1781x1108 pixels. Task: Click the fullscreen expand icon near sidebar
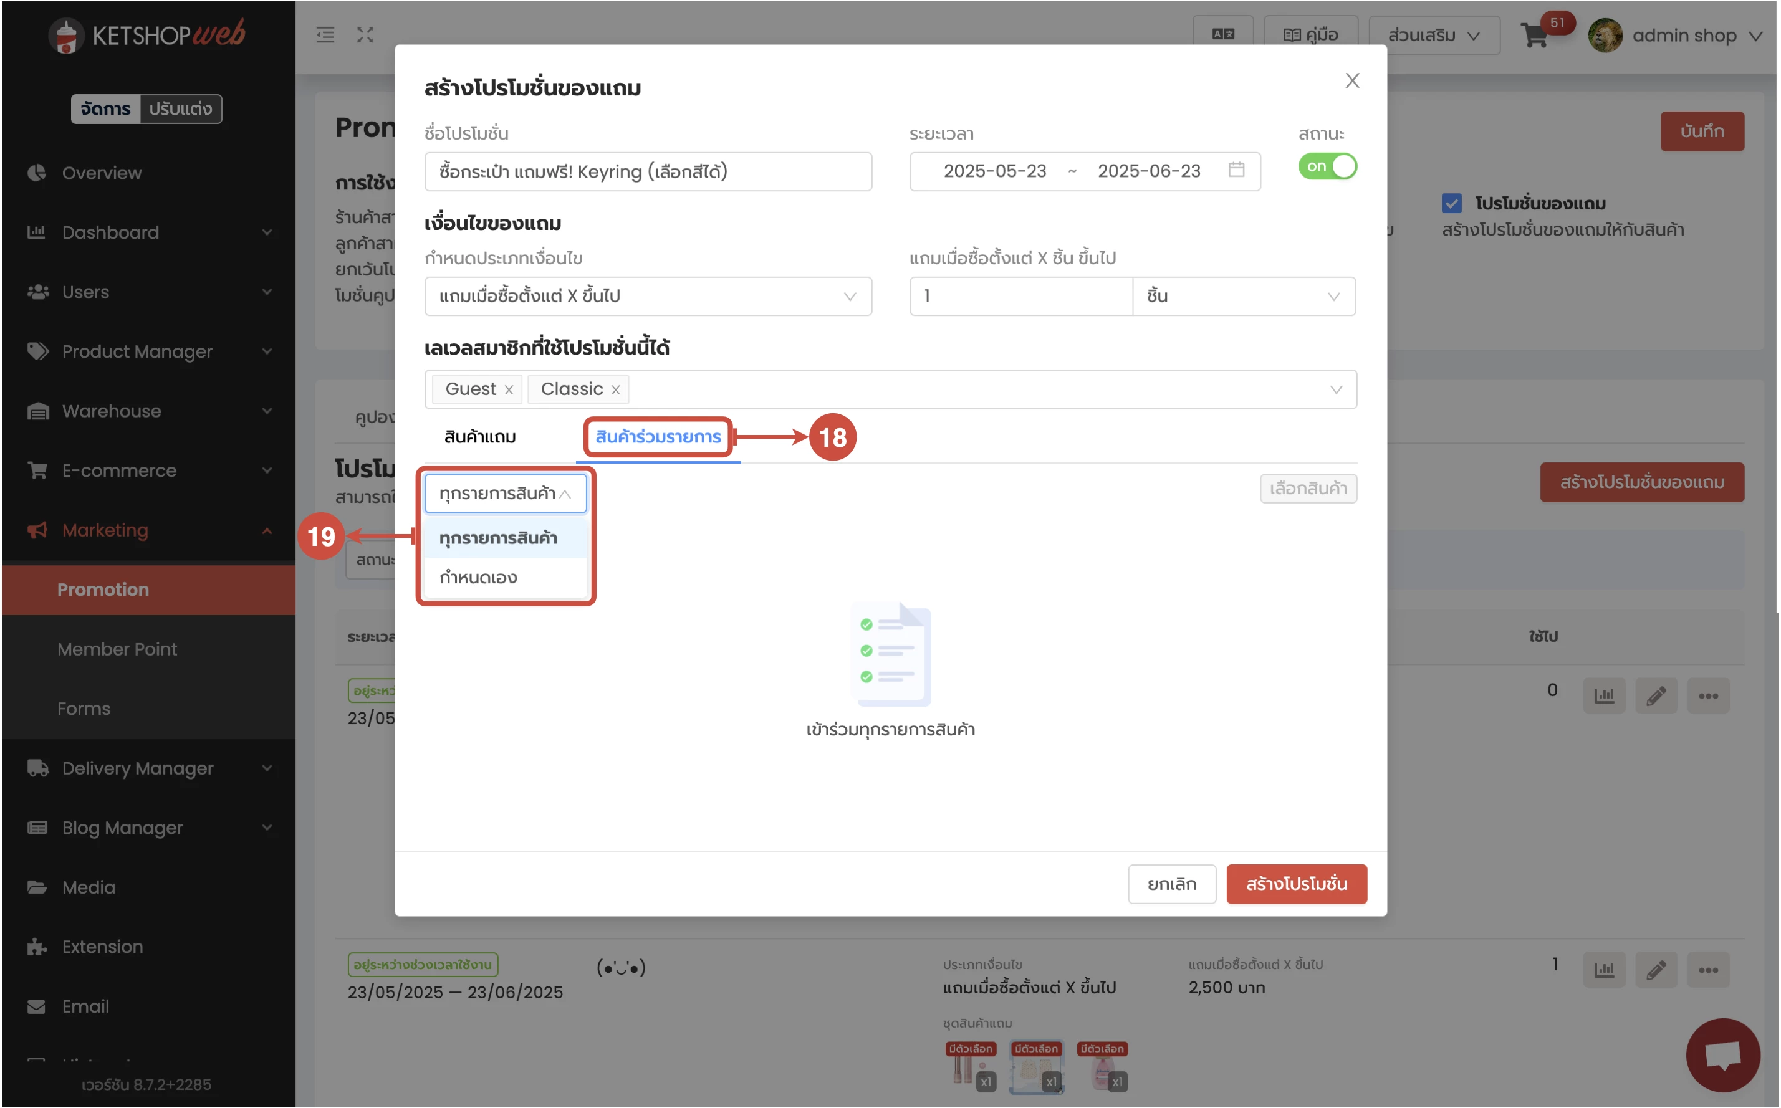click(x=365, y=34)
